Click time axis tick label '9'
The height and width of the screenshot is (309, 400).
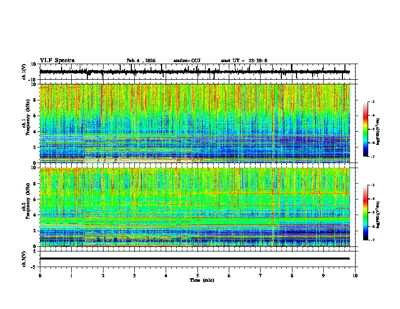[323, 276]
